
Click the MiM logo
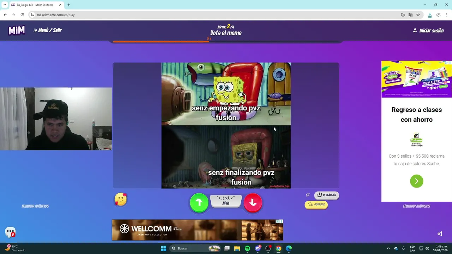click(x=17, y=30)
